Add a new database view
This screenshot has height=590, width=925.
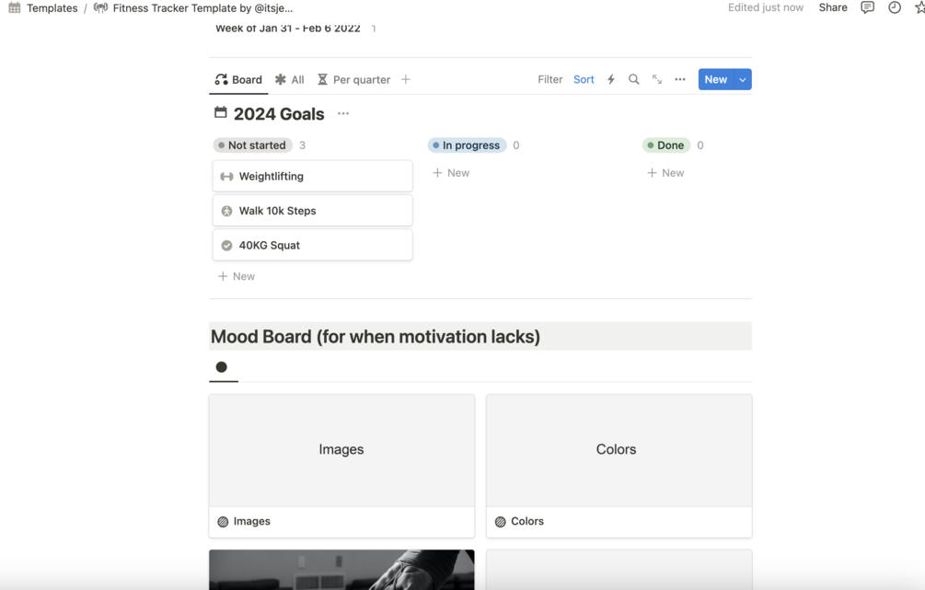tap(406, 80)
